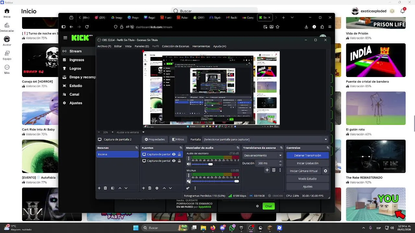The width and height of the screenshot is (415, 233).
Task: Select Escena in scenes list
Action: [117, 154]
